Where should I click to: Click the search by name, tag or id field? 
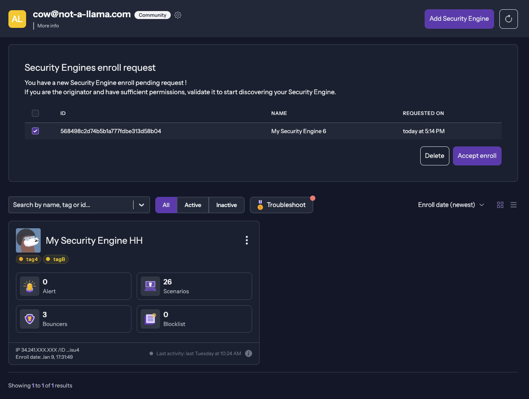(71, 205)
